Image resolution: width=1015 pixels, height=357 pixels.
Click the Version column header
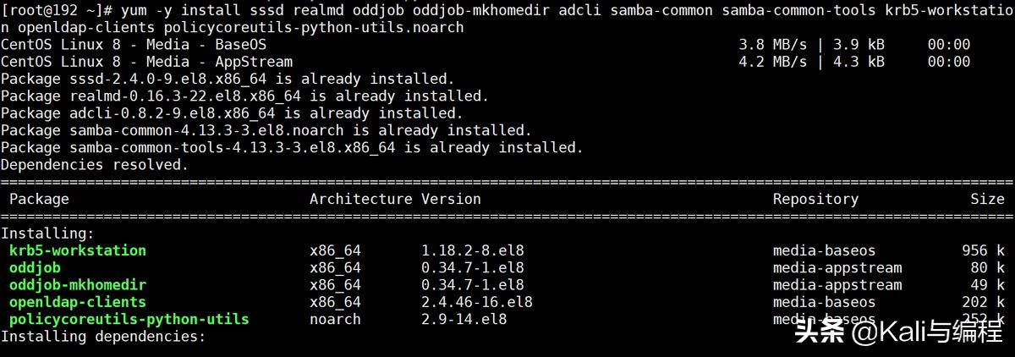click(x=451, y=199)
